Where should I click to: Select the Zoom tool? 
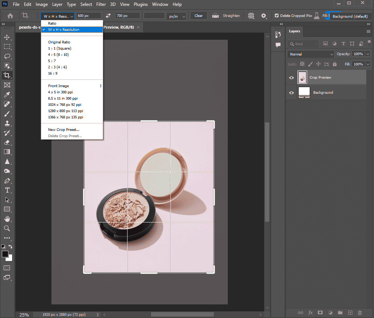coord(7,228)
